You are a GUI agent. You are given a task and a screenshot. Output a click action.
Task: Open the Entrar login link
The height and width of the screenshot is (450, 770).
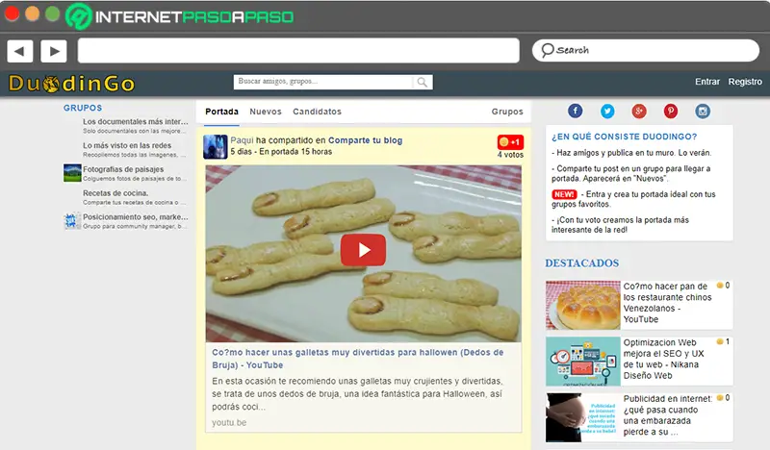click(x=707, y=82)
